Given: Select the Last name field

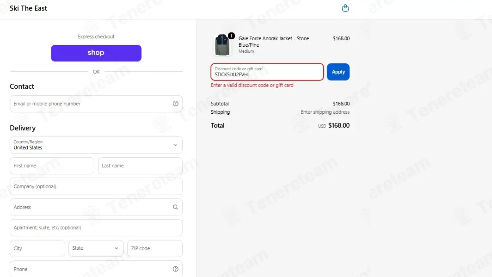Looking at the screenshot, I should [x=140, y=166].
